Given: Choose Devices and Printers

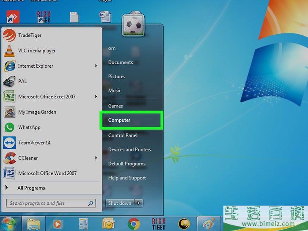Looking at the screenshot, I should (x=129, y=149).
